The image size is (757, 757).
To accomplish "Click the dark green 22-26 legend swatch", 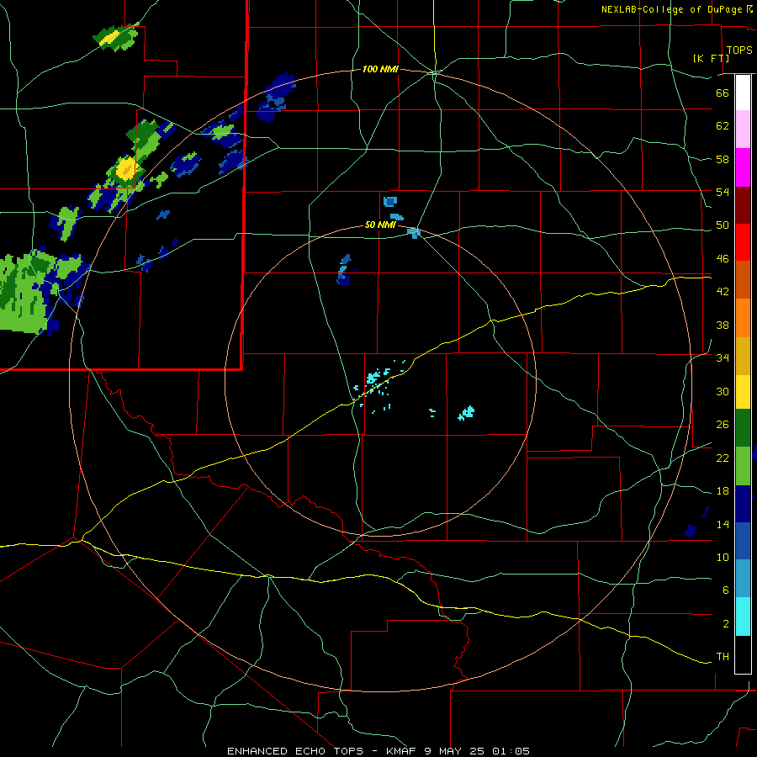I will coord(743,428).
